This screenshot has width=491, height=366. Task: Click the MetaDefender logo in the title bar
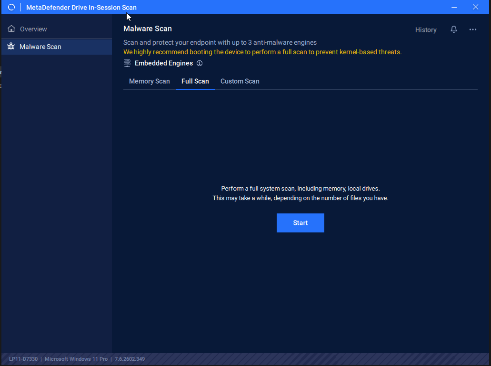click(11, 7)
